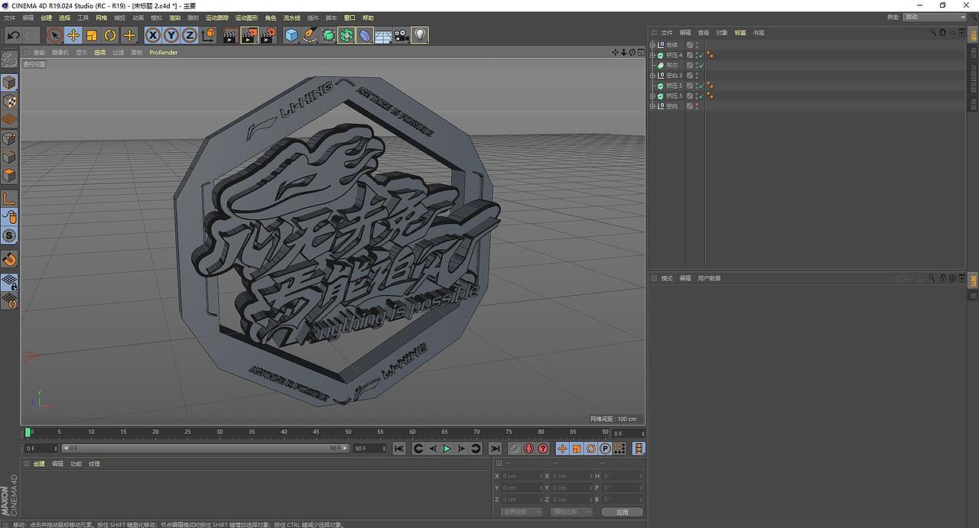Image resolution: width=979 pixels, height=528 pixels.
Task: Toggle the Z axis lock
Action: pos(190,35)
